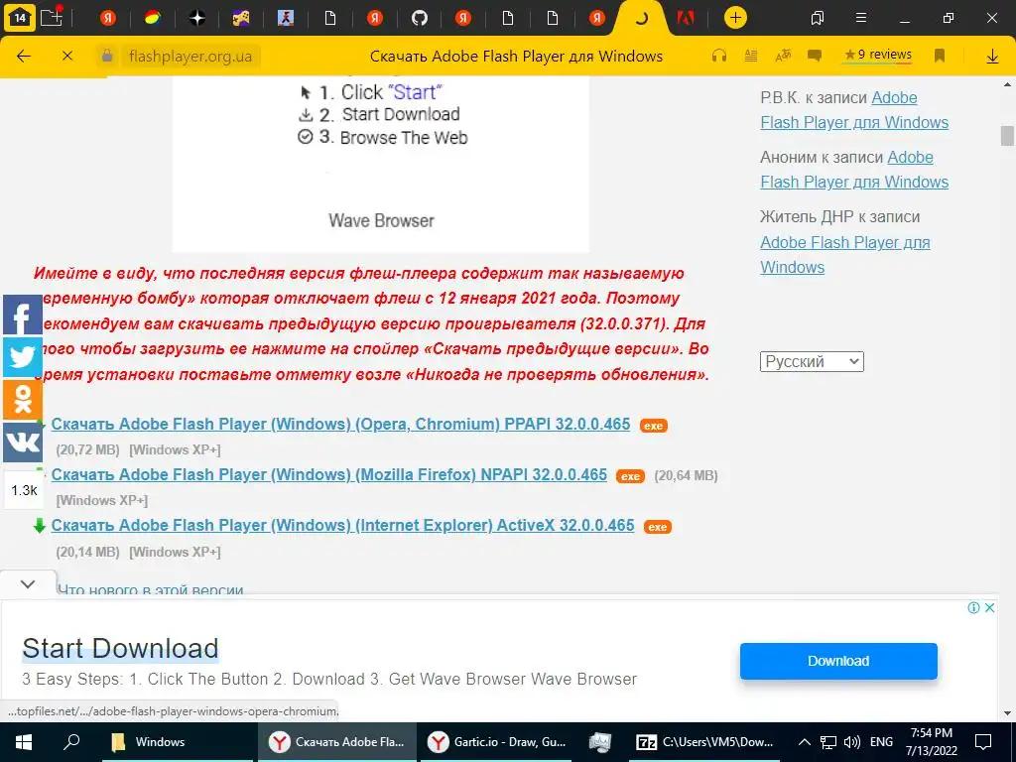Image resolution: width=1016 pixels, height=762 pixels.
Task: Switch to the game controller icon tab
Action: pyautogui.click(x=241, y=18)
